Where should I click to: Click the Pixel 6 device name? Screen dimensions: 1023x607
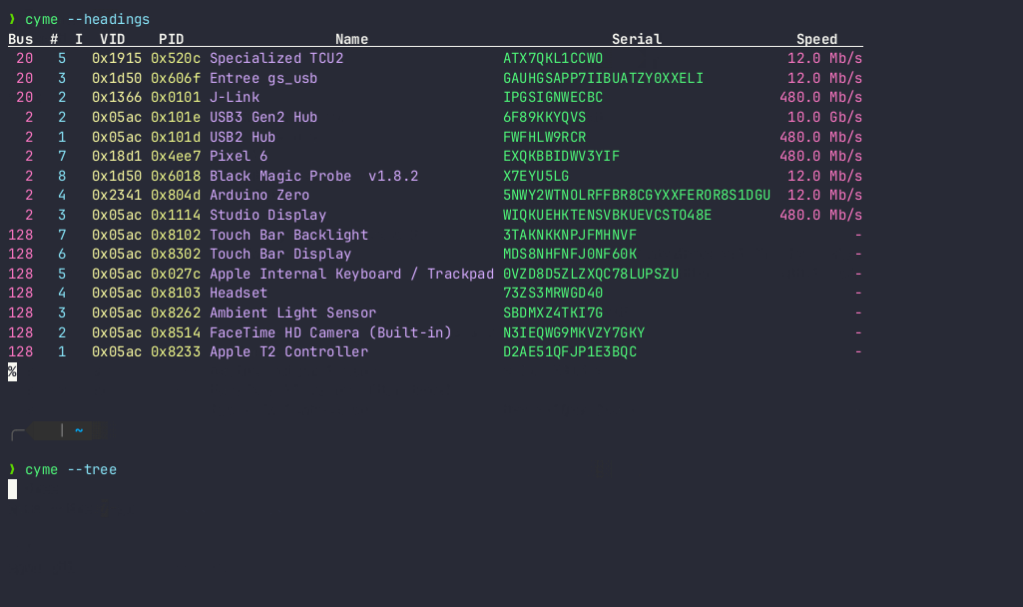[239, 157]
